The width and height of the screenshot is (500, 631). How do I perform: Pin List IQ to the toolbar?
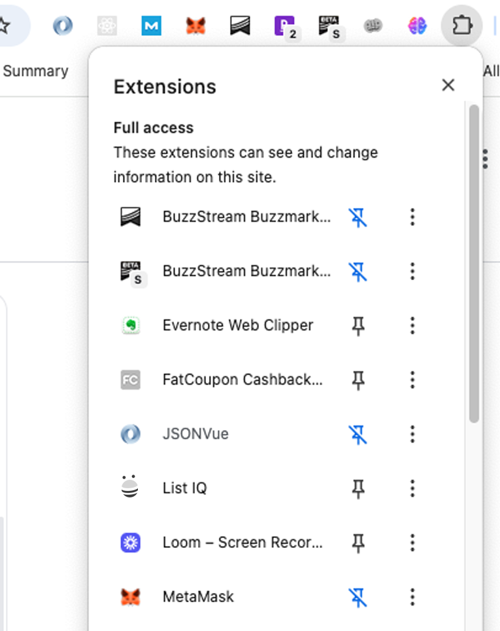[358, 488]
